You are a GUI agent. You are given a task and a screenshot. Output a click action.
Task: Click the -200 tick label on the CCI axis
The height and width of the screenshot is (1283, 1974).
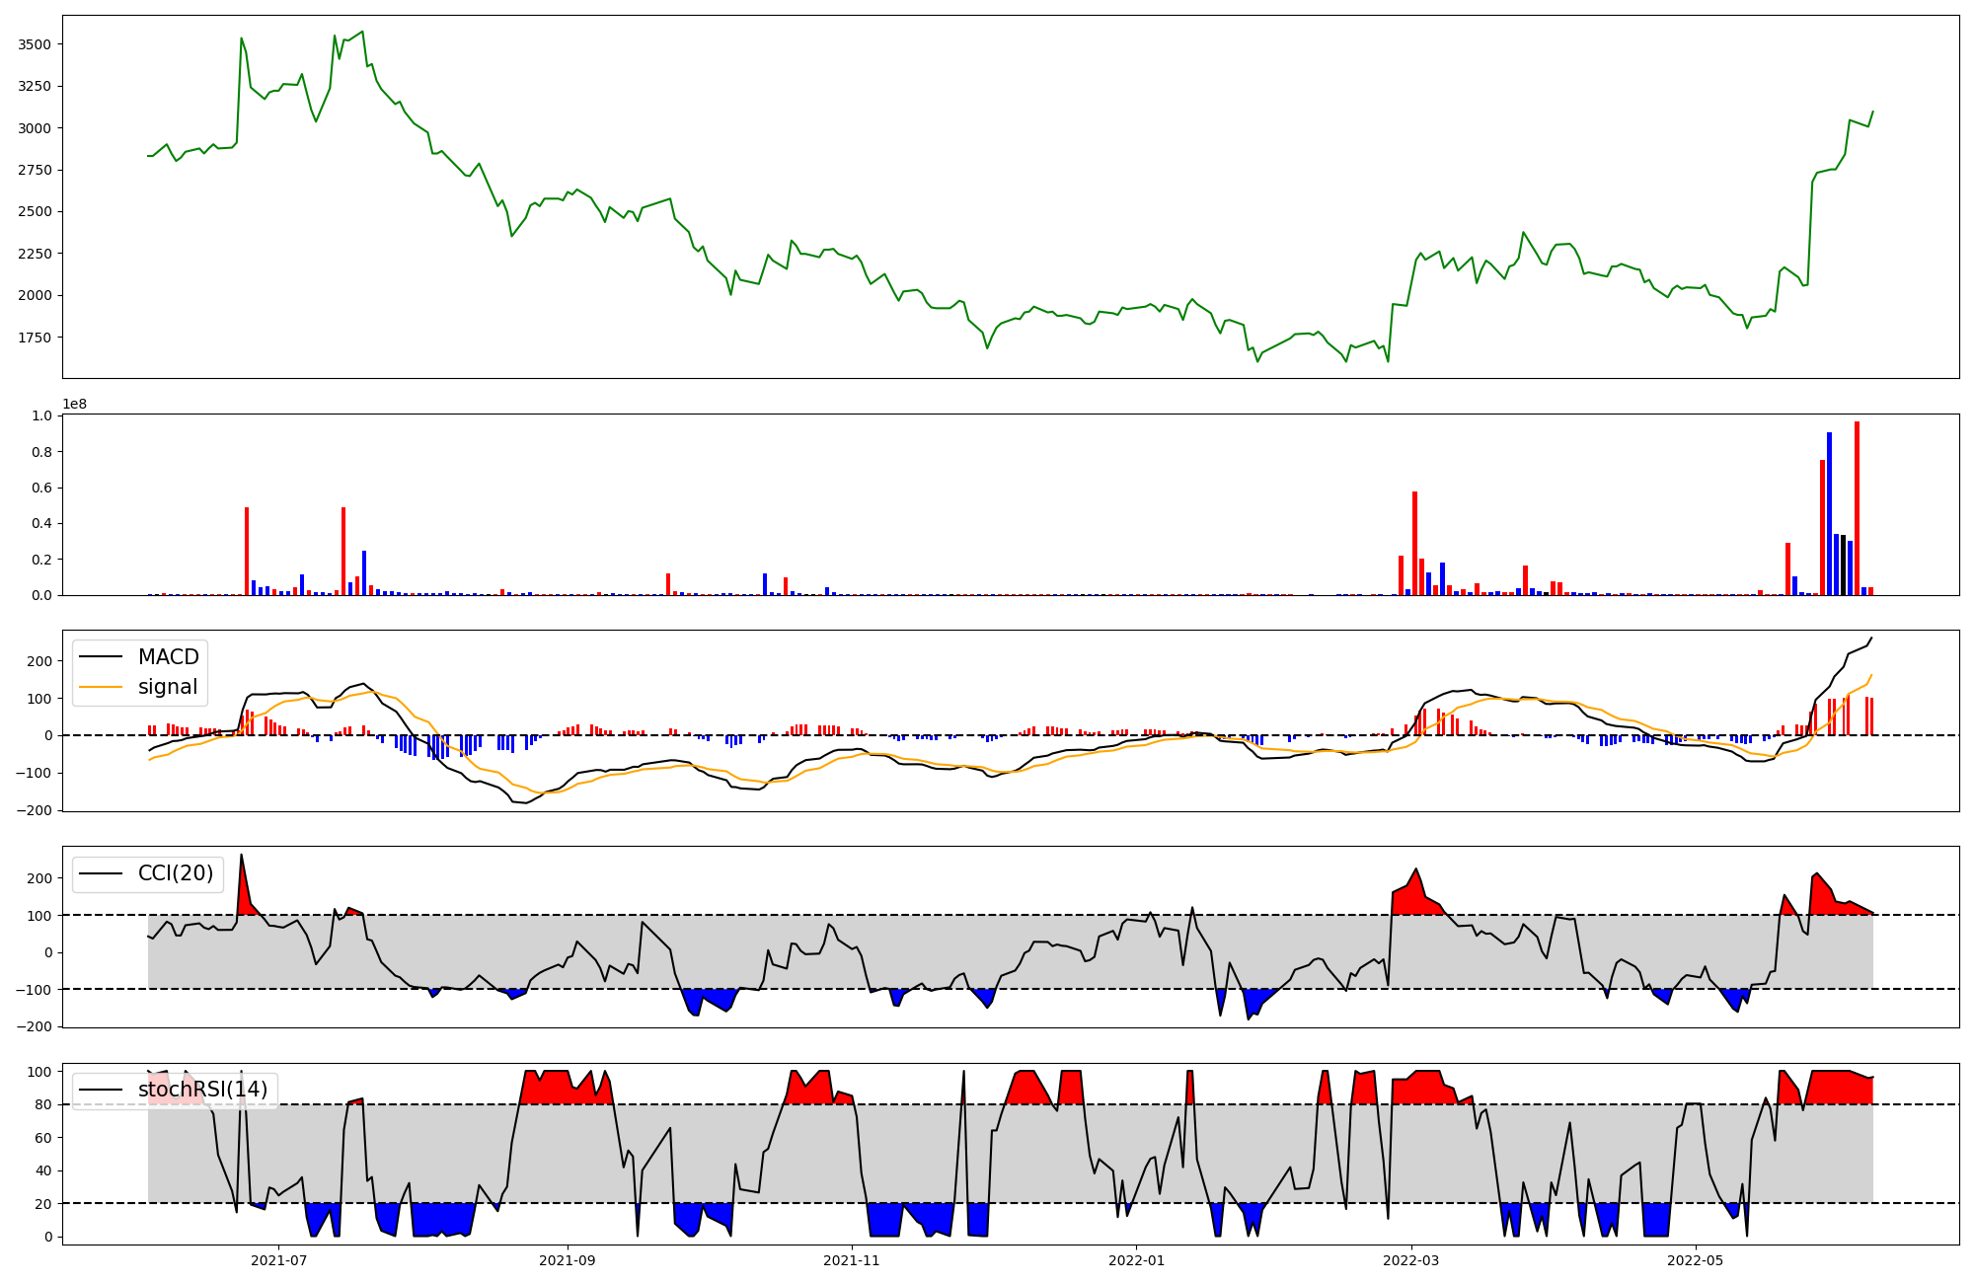35,1026
